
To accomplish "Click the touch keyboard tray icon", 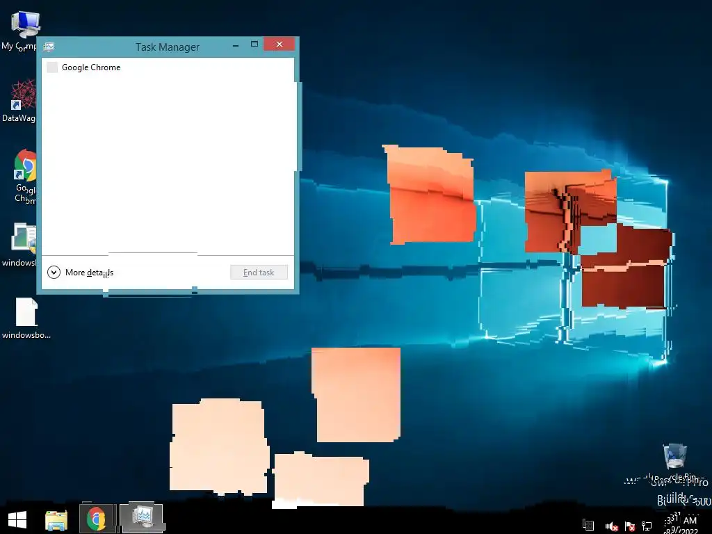I will coord(588,526).
